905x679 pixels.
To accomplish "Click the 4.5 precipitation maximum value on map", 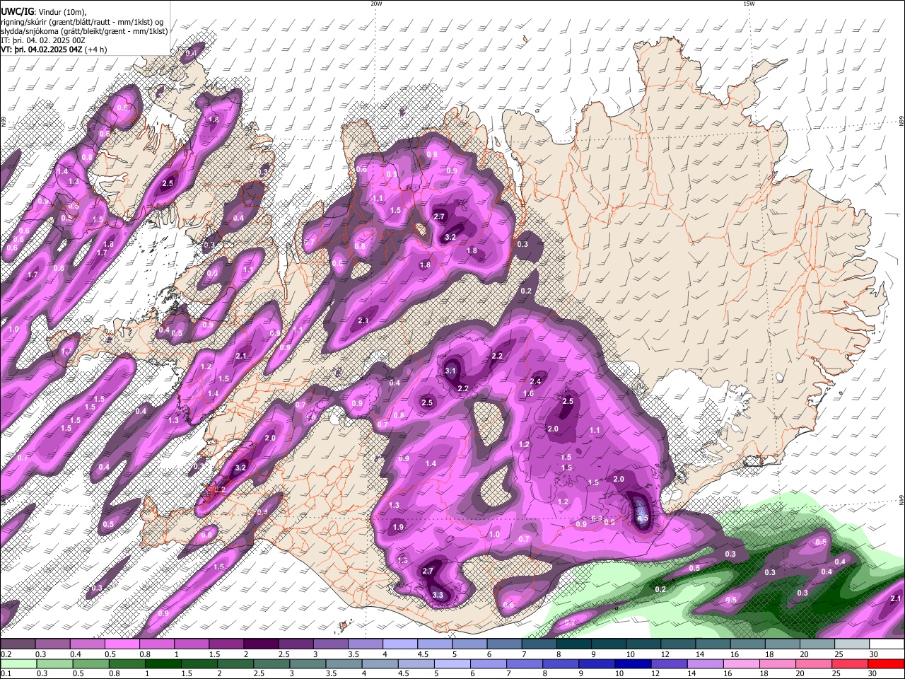I will (643, 518).
